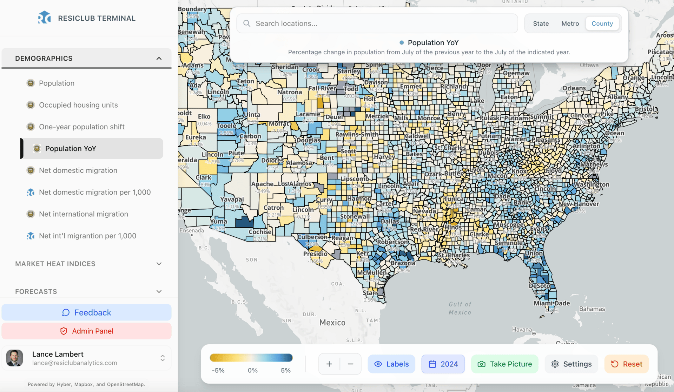Select the Net international migration item
The height and width of the screenshot is (392, 674).
84,214
